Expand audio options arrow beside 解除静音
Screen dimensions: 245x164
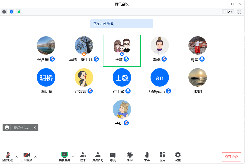tap(17, 157)
